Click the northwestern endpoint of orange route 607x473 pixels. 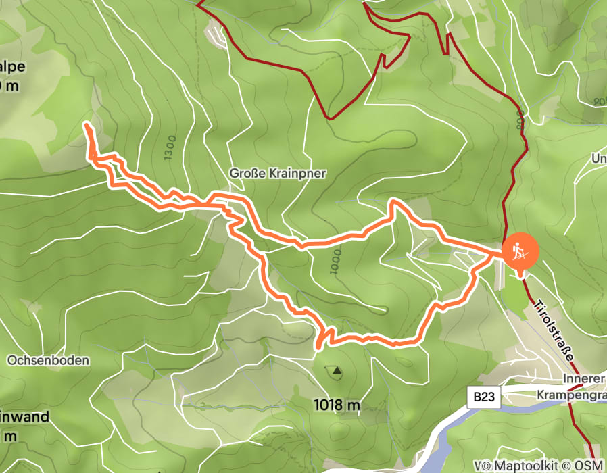click(x=87, y=125)
